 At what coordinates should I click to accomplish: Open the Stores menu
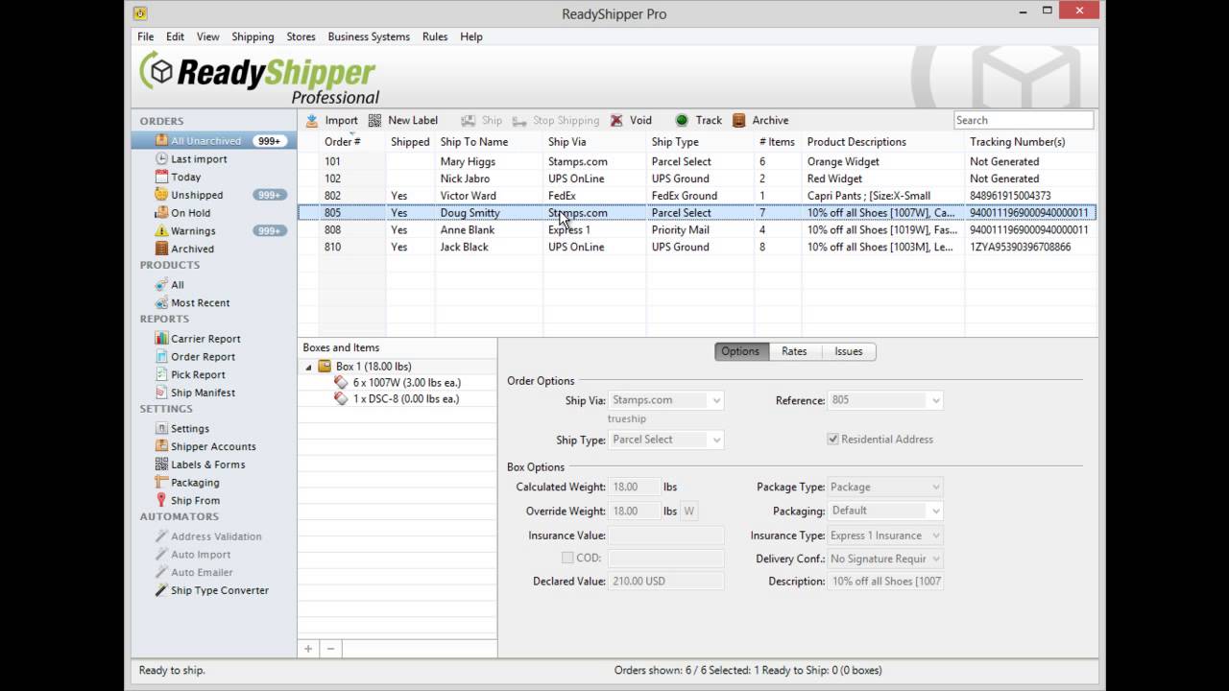301,36
